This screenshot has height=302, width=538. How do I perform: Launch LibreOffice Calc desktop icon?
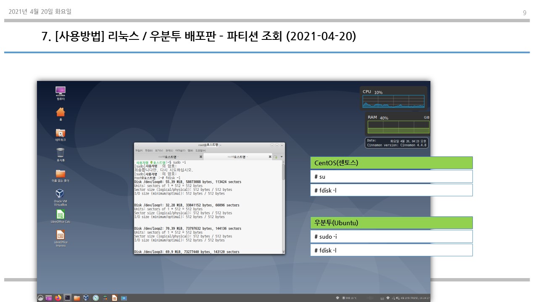click(x=61, y=216)
